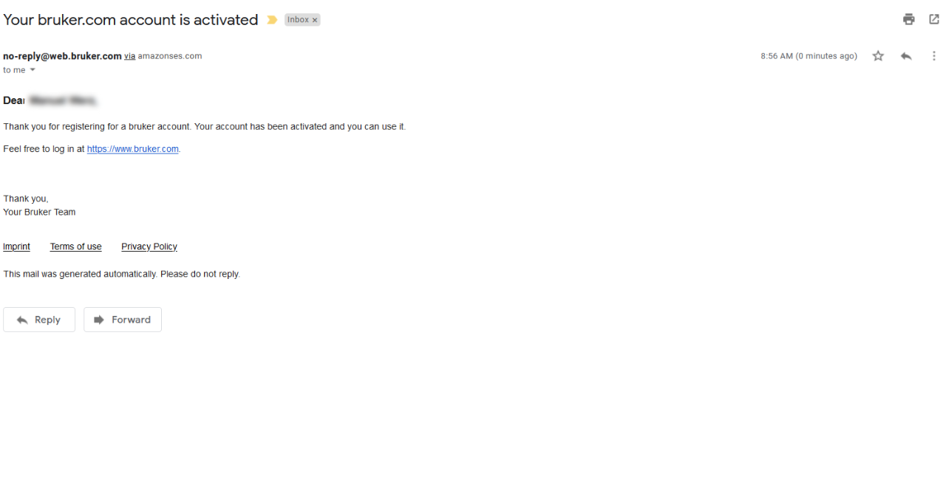Open the https://www.bruker.com link
This screenshot has height=496, width=946.
133,149
